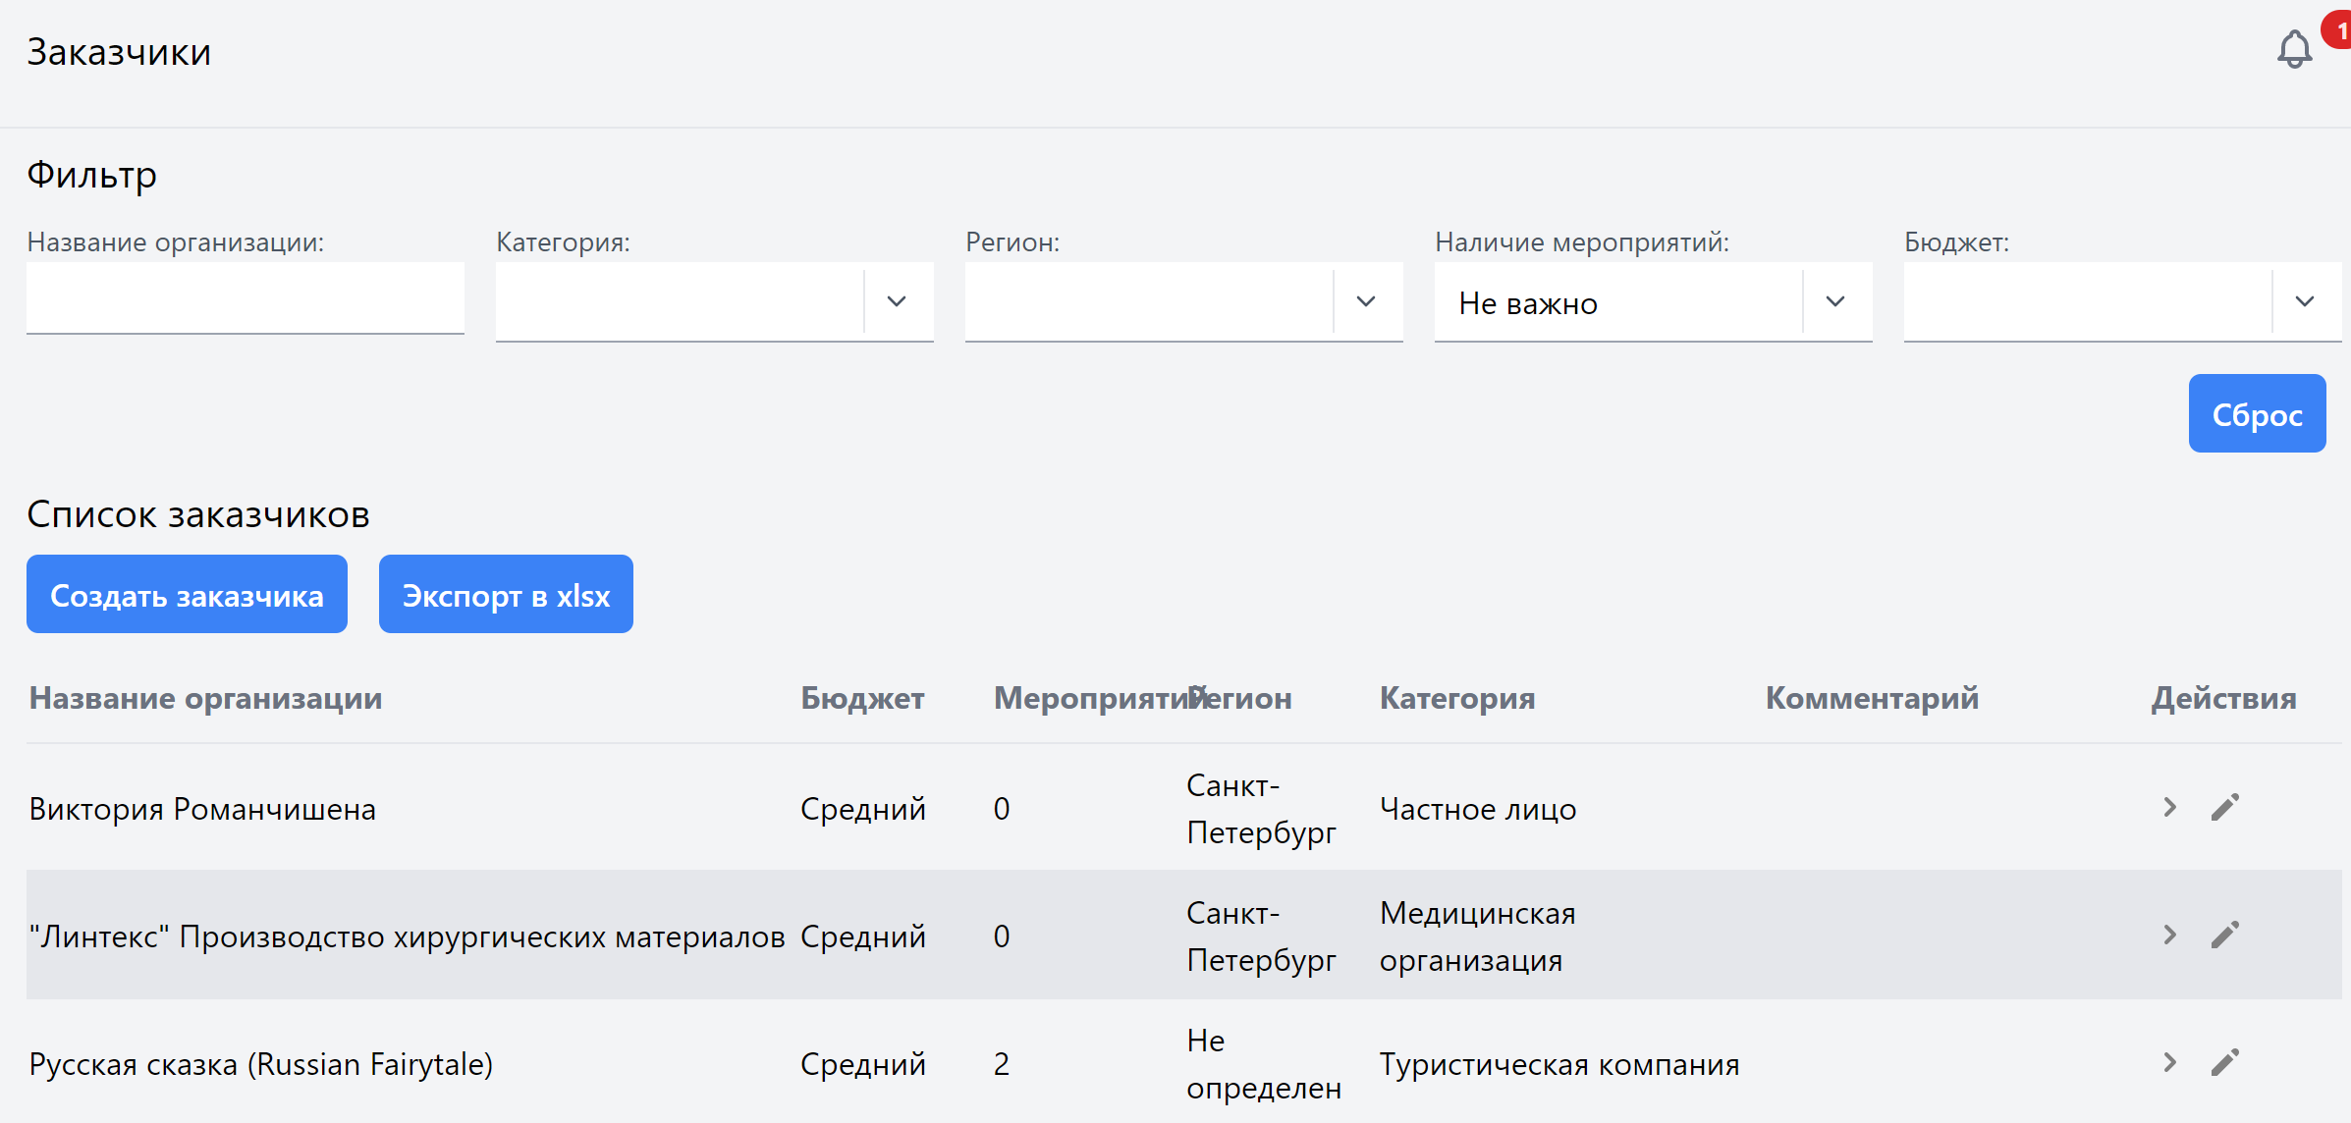2351x1123 pixels.
Task: Click the Сброс reset button
Action: pos(2257,413)
